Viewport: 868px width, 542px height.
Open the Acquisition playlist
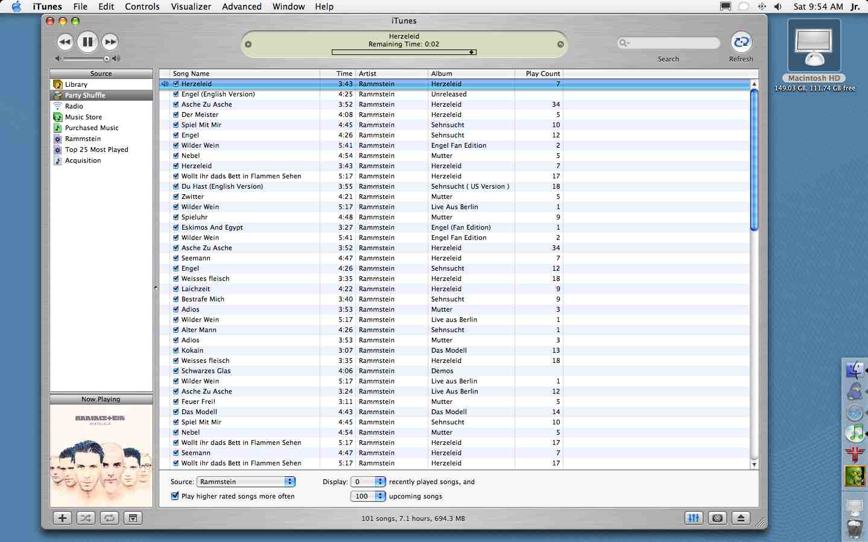[83, 160]
